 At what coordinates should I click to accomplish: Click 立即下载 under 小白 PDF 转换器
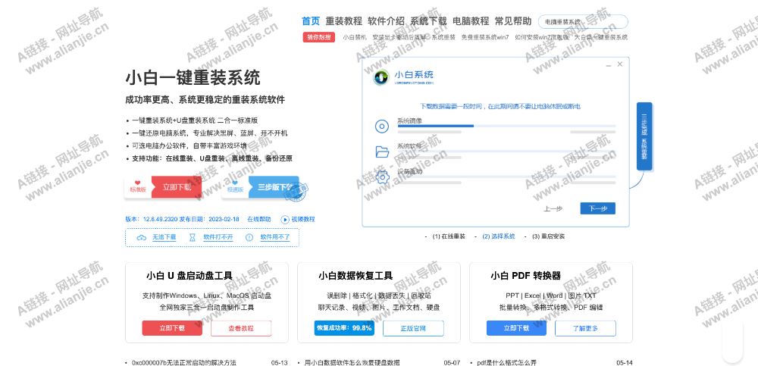tap(516, 328)
